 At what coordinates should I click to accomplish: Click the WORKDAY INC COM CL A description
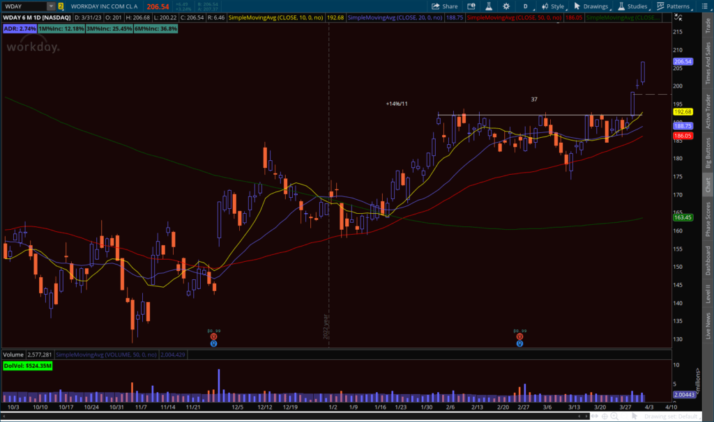coord(105,6)
